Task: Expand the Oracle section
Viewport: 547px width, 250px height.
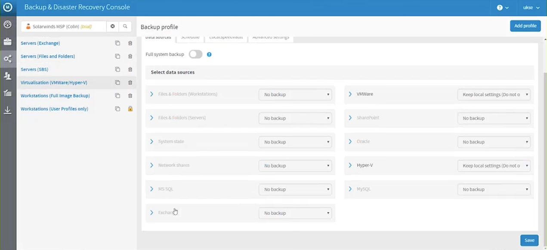Action: (350, 141)
